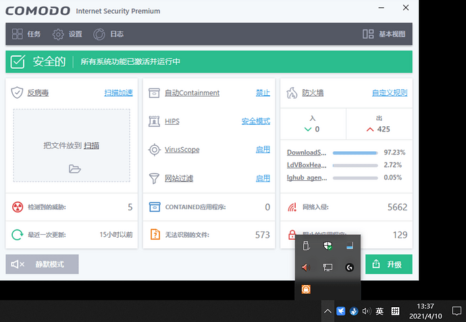Click the network intrusions count 5662
This screenshot has width=466, height=322.
(397, 207)
